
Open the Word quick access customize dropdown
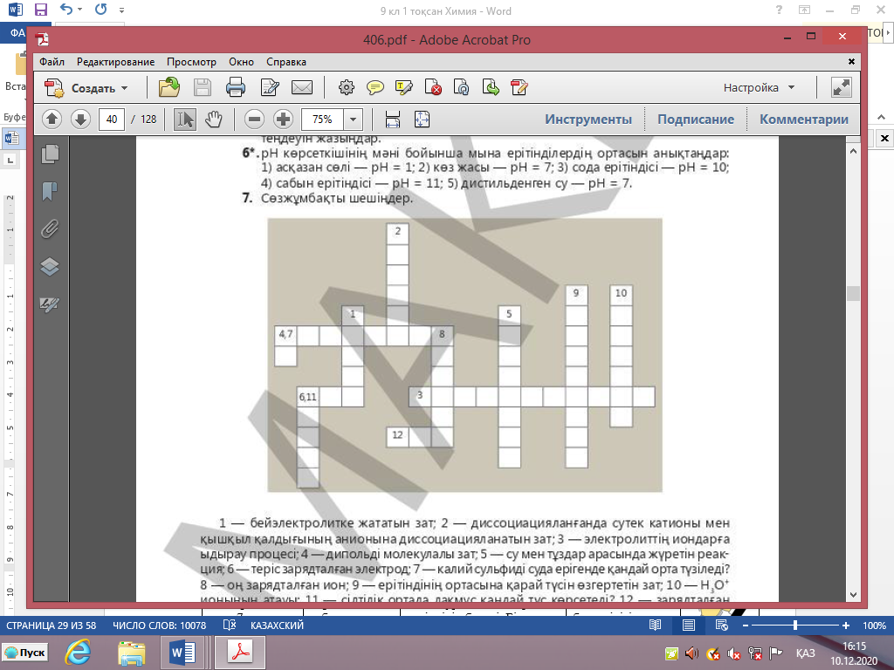tap(121, 10)
